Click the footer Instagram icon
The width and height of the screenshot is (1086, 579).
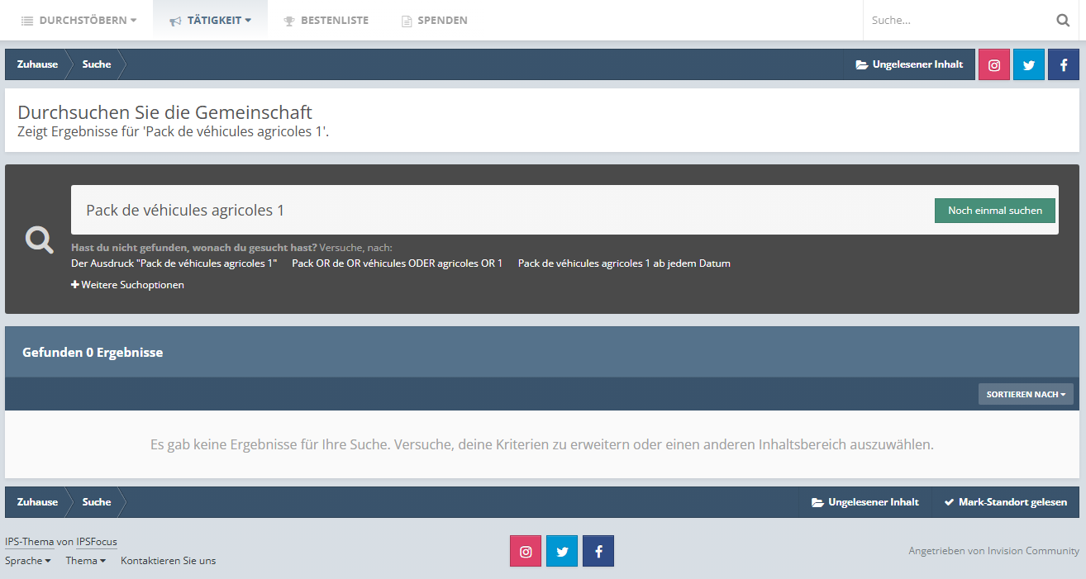click(x=526, y=551)
